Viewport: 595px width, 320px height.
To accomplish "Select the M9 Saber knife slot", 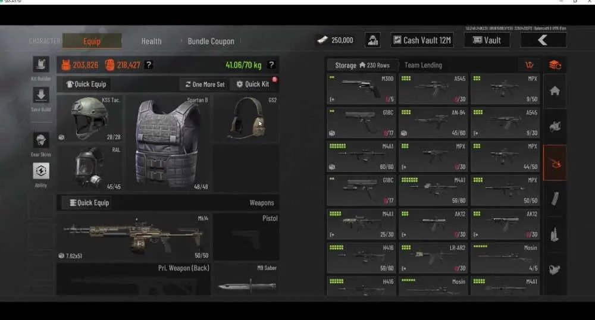I will click(x=246, y=279).
